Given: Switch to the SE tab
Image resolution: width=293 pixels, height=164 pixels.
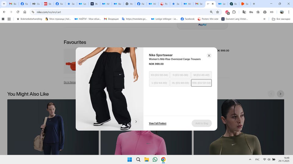Looking at the screenshot, I should (94, 4).
